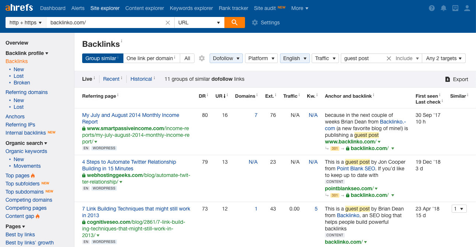Screen dimensions: 476x247
Task: Click the lock icon before webhostinggeeks.com
Action: coord(84,175)
